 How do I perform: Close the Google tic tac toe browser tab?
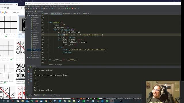pyautogui.click(x=17, y=4)
